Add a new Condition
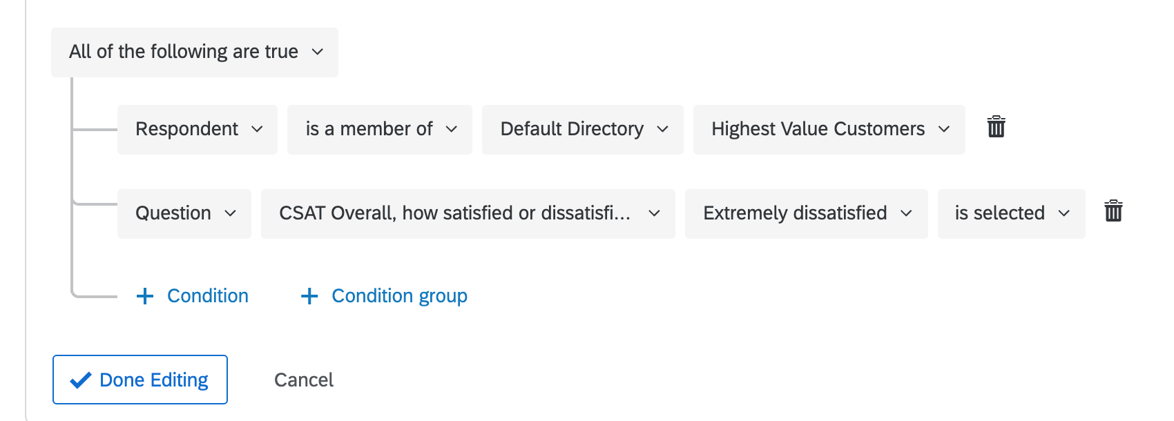This screenshot has width=1174, height=421. [x=193, y=296]
